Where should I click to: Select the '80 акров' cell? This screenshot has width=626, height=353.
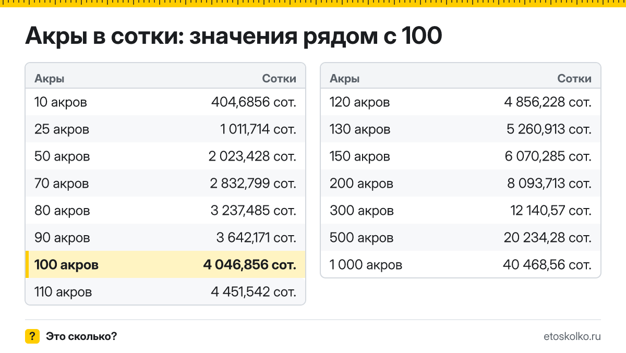[62, 210]
